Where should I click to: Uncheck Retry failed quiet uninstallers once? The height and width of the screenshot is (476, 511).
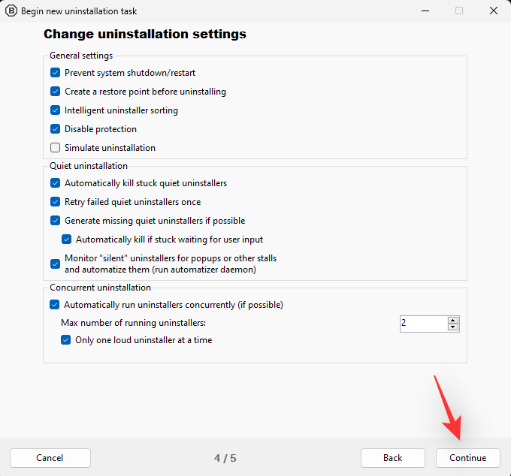[55, 202]
